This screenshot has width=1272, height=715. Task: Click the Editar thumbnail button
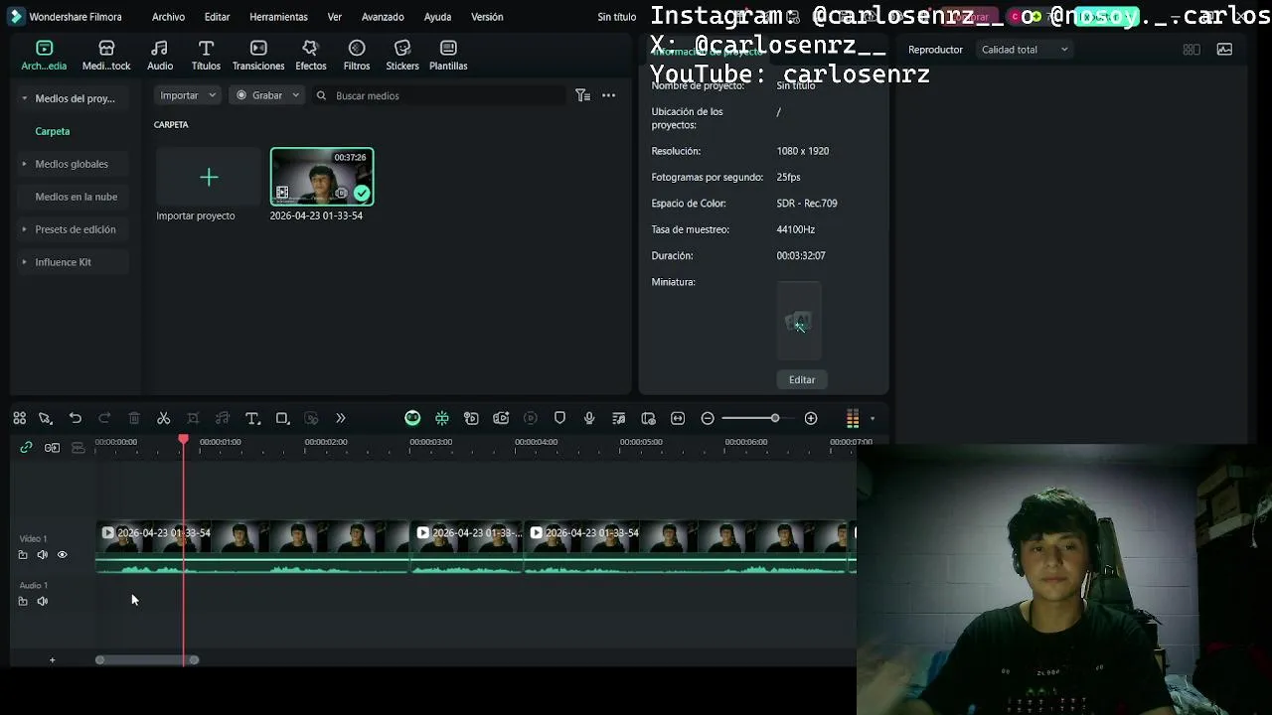click(802, 379)
